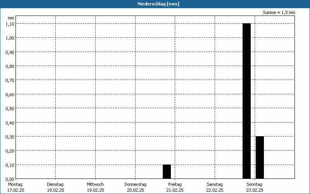Click the 0,60 y-axis value

[x=10, y=94]
